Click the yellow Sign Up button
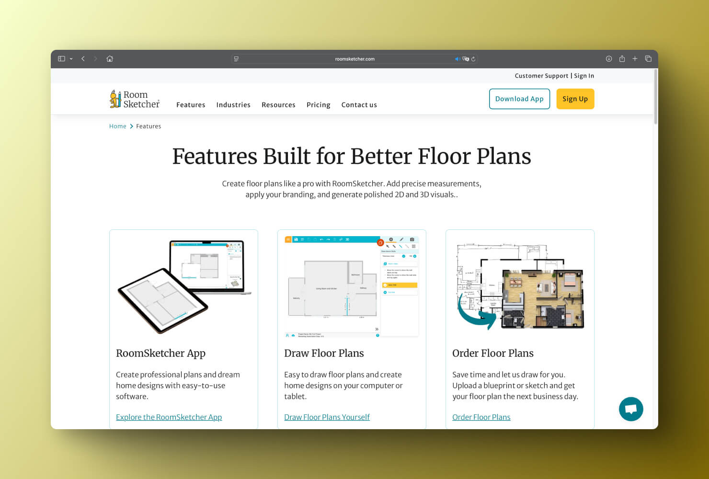Image resolution: width=709 pixels, height=479 pixels. point(575,99)
